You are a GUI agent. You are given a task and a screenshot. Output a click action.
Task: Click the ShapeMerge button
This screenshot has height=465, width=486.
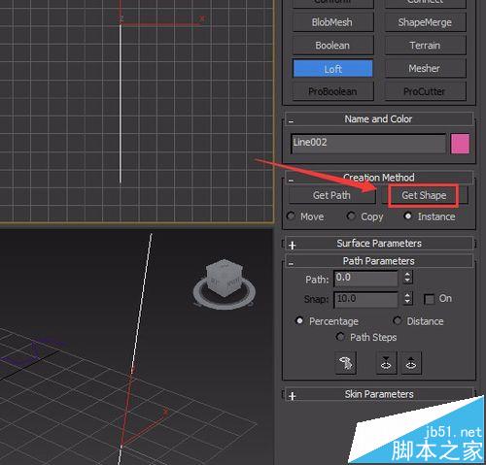click(x=425, y=22)
